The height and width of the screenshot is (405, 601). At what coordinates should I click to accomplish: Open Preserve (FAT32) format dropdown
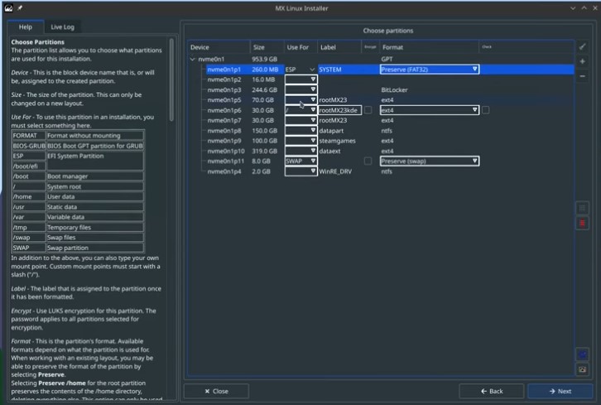pyautogui.click(x=430, y=70)
